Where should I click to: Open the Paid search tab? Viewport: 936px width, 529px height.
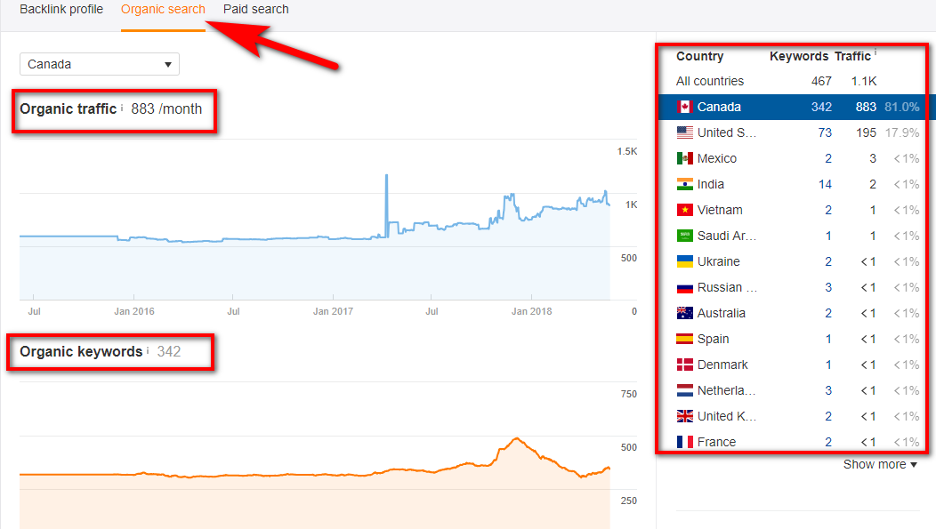255,10
